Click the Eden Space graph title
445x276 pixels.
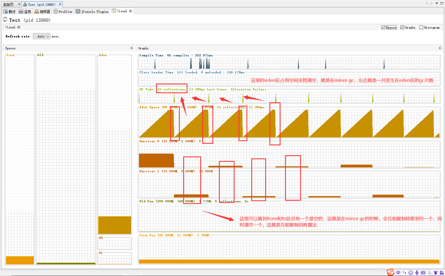(202, 107)
